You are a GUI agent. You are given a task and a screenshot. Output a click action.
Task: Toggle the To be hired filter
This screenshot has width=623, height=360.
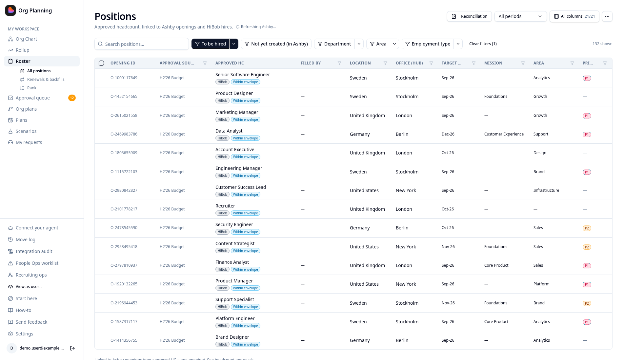tap(211, 44)
